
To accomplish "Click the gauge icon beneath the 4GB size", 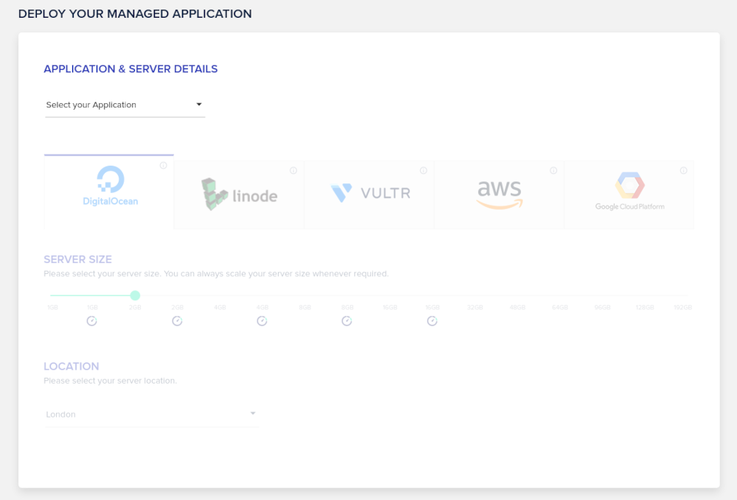I will coord(262,321).
